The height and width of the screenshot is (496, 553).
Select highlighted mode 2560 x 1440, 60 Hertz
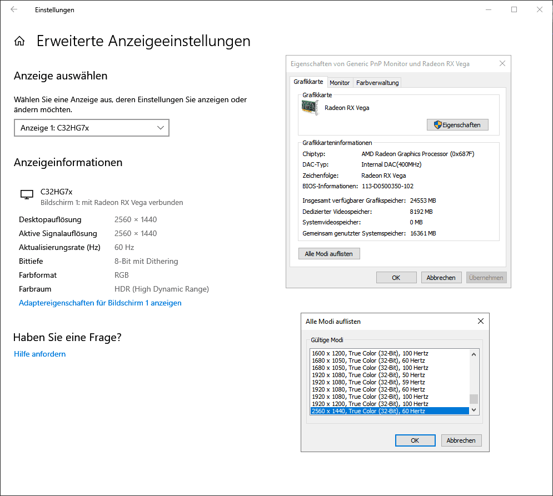pos(390,411)
